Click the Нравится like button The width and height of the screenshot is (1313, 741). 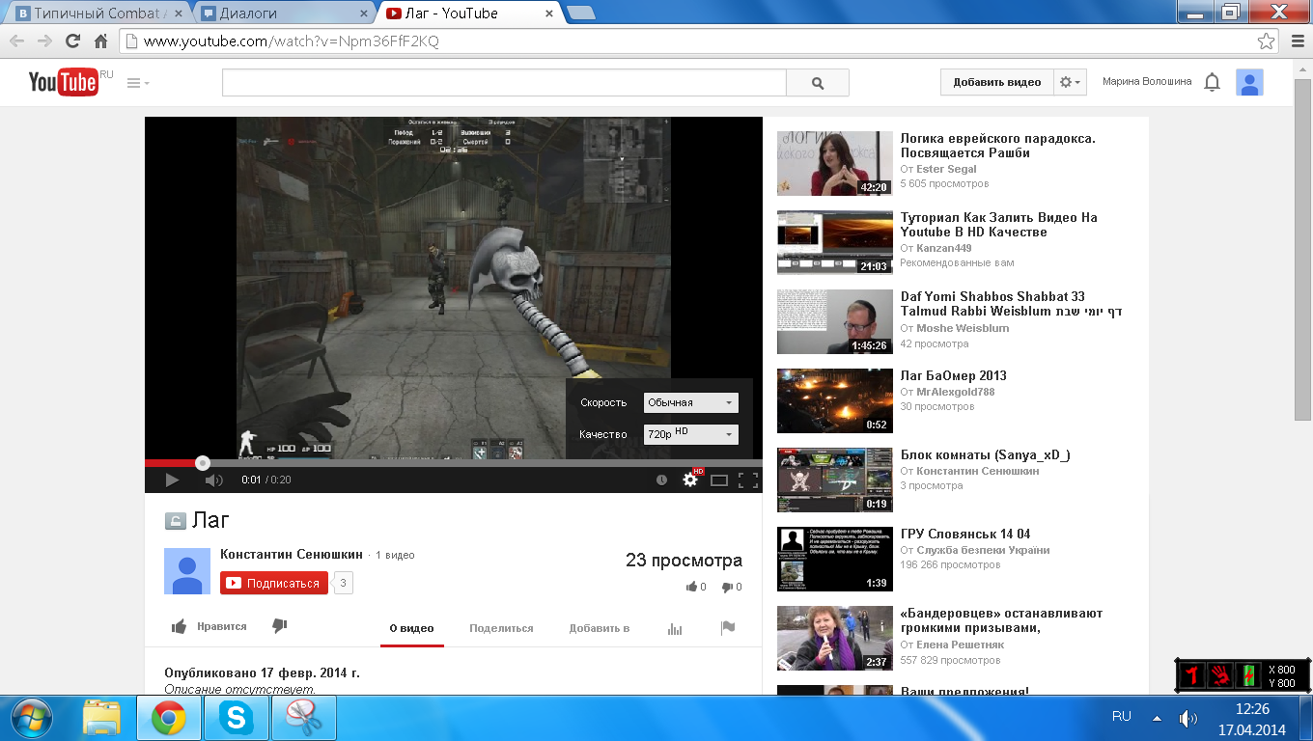[x=210, y=626]
